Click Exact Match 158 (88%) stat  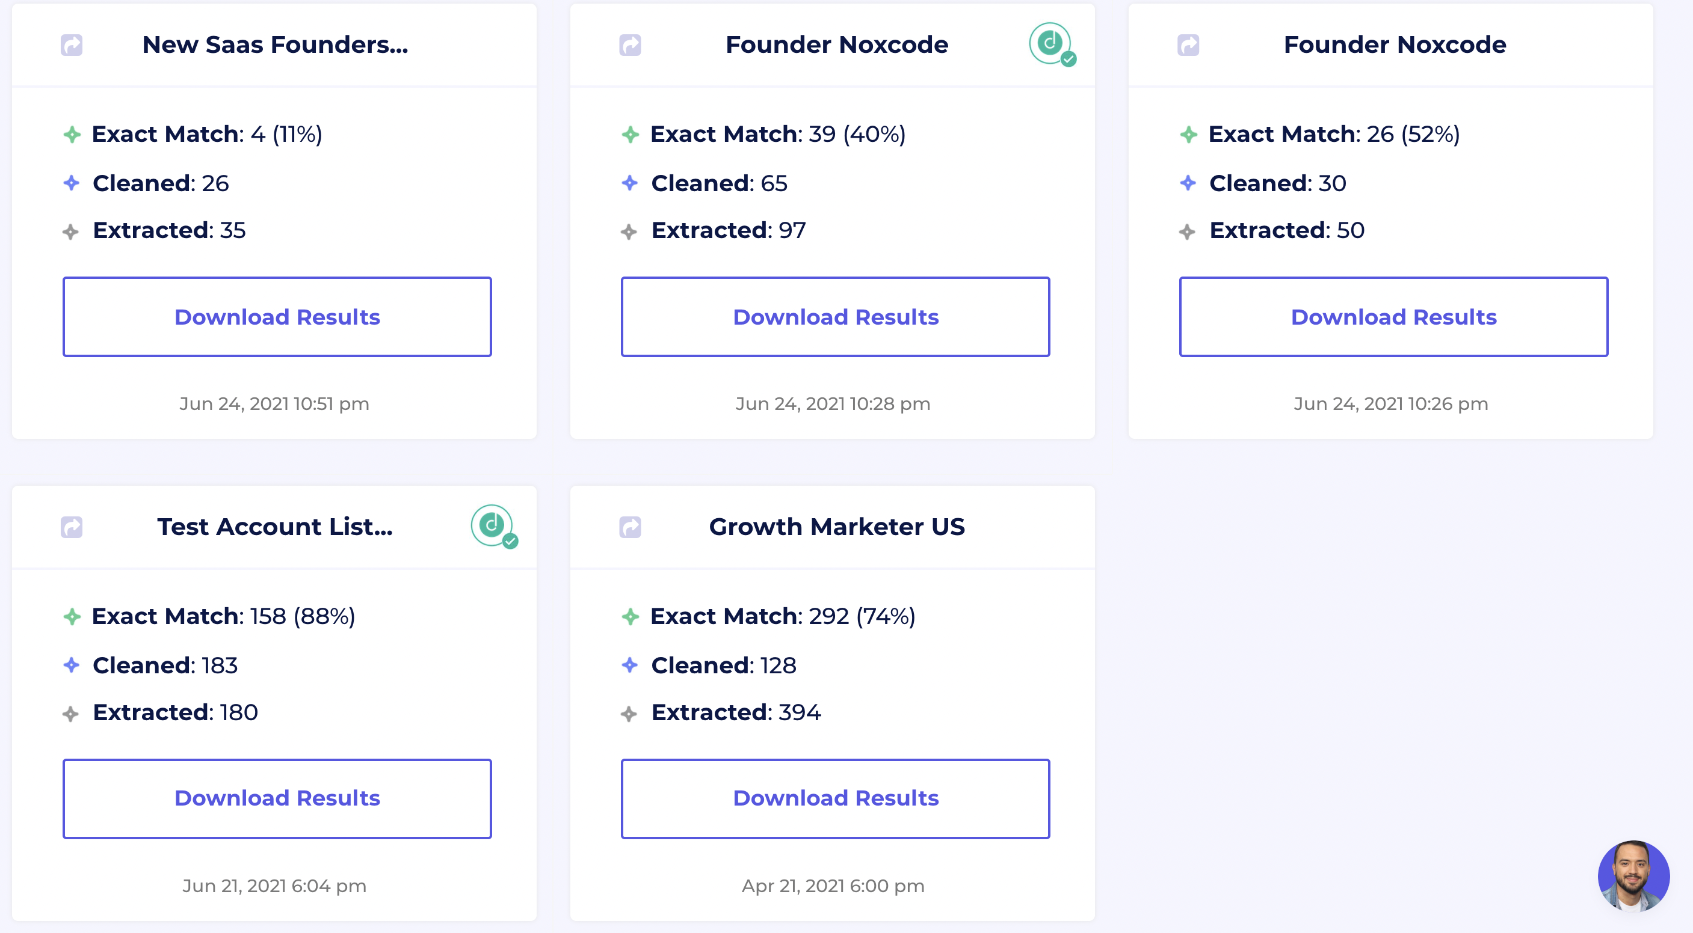click(x=223, y=617)
